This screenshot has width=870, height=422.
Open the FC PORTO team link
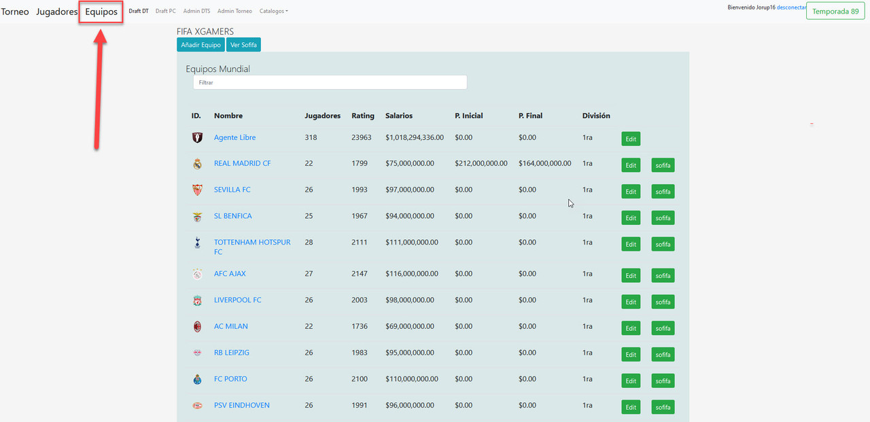230,379
